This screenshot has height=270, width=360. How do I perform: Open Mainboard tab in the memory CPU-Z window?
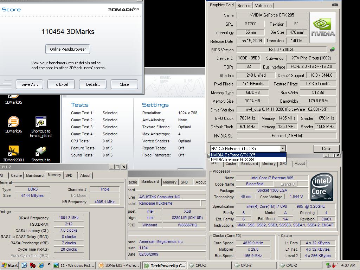pyautogui.click(x=35, y=175)
